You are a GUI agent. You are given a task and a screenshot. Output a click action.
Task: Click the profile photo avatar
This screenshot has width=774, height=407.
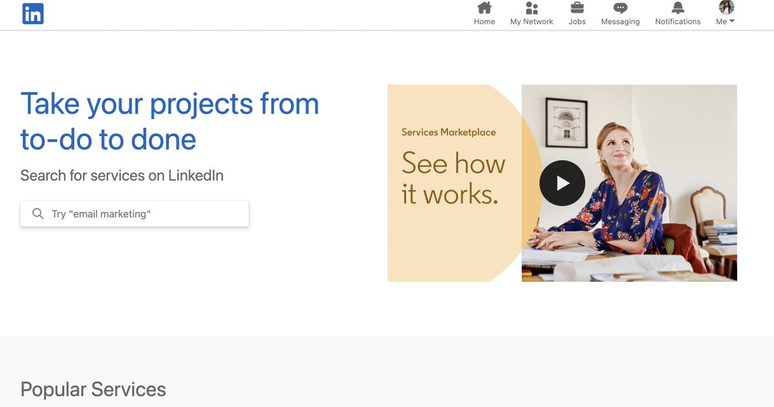click(726, 7)
